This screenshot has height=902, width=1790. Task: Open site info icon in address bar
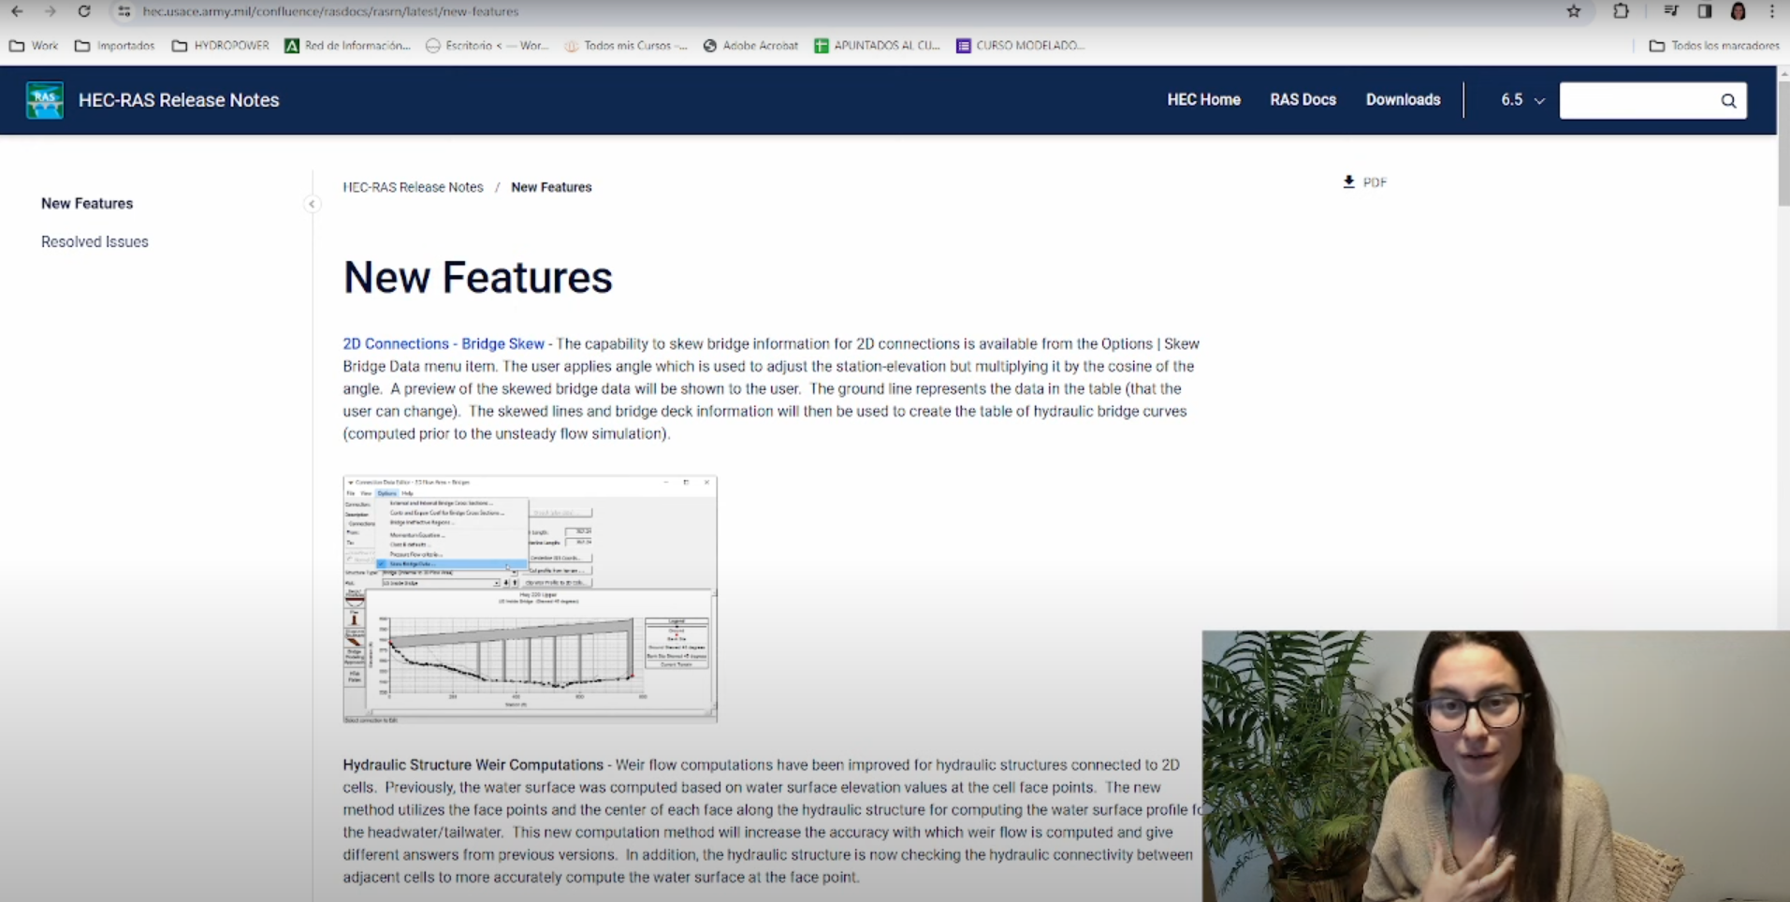124,11
